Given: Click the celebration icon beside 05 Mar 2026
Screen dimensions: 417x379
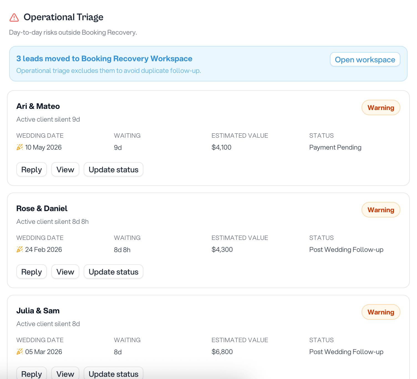Looking at the screenshot, I should 19,352.
